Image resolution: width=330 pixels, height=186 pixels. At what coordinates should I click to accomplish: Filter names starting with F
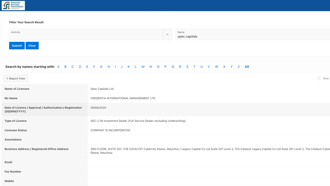(x=94, y=67)
